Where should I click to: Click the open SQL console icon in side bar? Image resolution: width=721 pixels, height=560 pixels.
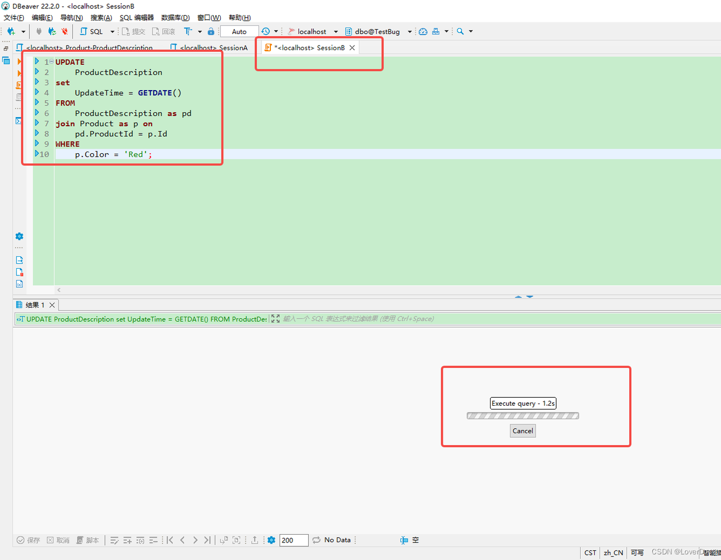tap(19, 121)
